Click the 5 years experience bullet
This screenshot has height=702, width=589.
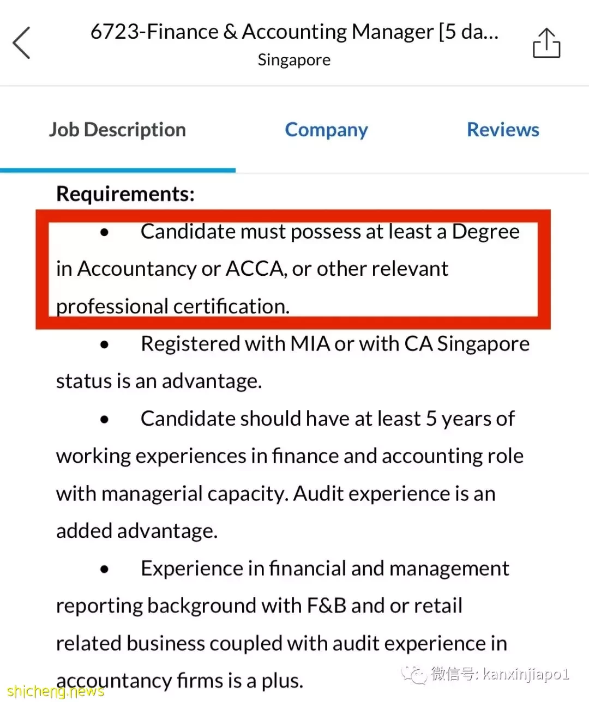(x=290, y=475)
